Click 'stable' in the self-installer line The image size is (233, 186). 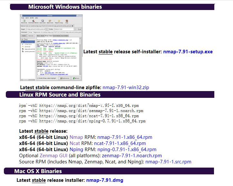coord(106,52)
